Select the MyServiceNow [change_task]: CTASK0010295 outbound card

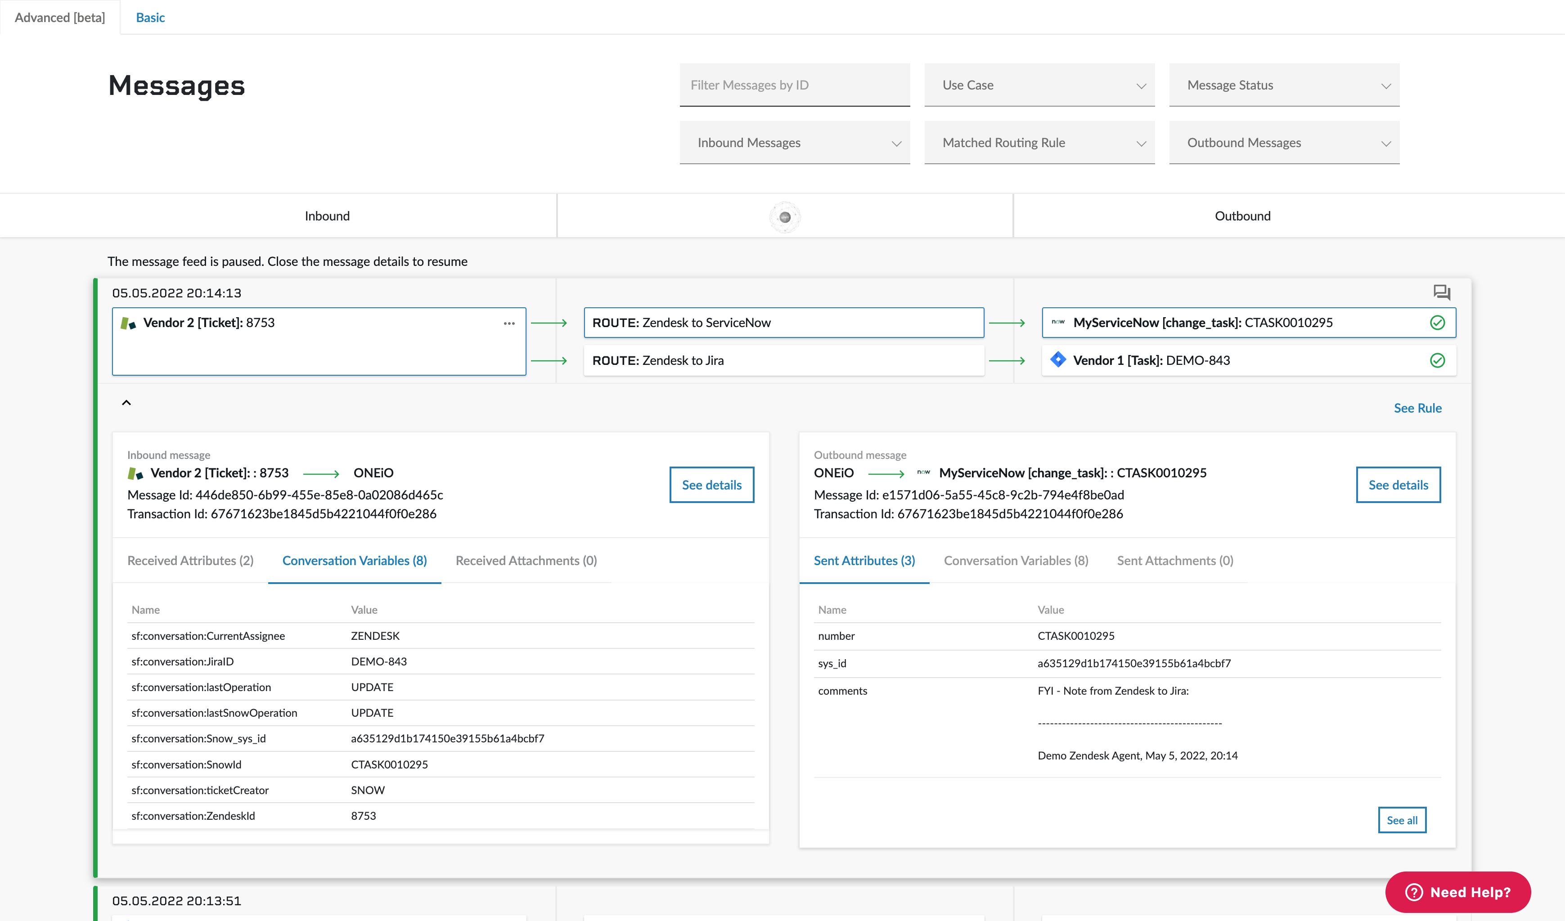pyautogui.click(x=1248, y=322)
